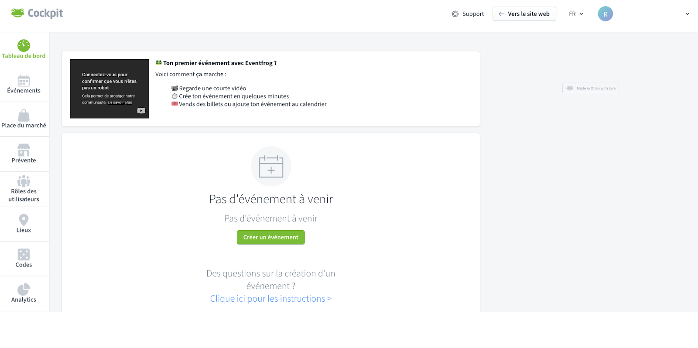This screenshot has height=348, width=698.
Task: Select the Tableau de bord label
Action: click(x=24, y=56)
